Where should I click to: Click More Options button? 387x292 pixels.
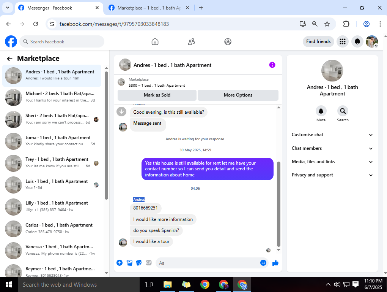tap(238, 95)
